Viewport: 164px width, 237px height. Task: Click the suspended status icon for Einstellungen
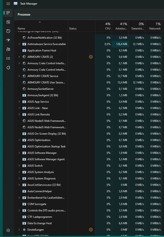click(x=91, y=230)
